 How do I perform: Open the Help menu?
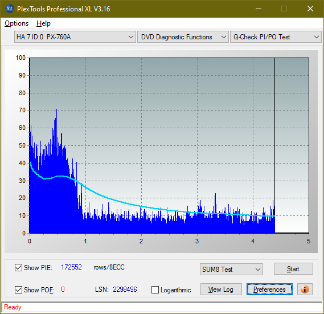[43, 23]
